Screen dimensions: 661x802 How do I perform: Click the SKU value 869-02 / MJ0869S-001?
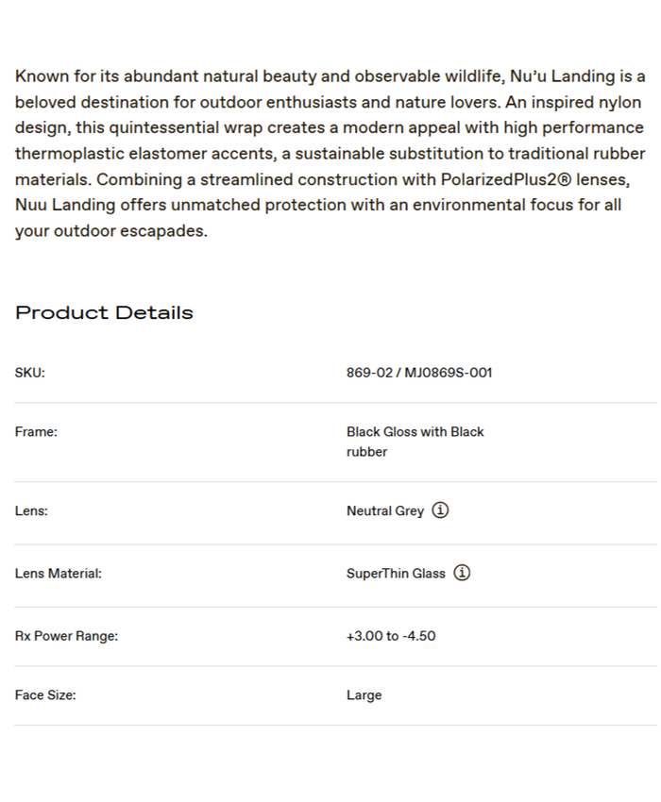click(x=418, y=373)
